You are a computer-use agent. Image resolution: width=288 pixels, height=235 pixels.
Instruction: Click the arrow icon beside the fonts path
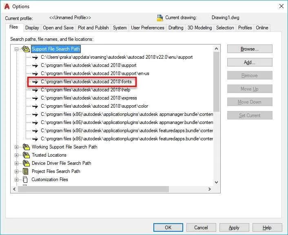click(35, 82)
